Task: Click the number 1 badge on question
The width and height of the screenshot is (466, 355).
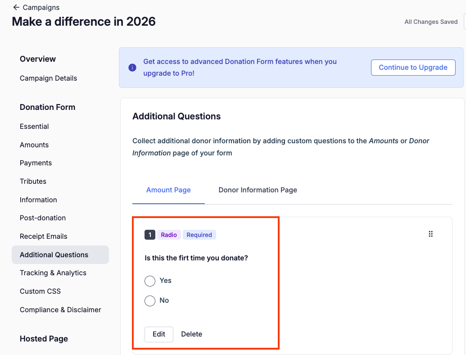Action: click(150, 235)
